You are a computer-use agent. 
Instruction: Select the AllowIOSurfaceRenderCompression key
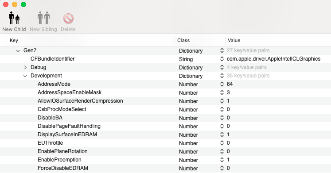[x=80, y=101]
